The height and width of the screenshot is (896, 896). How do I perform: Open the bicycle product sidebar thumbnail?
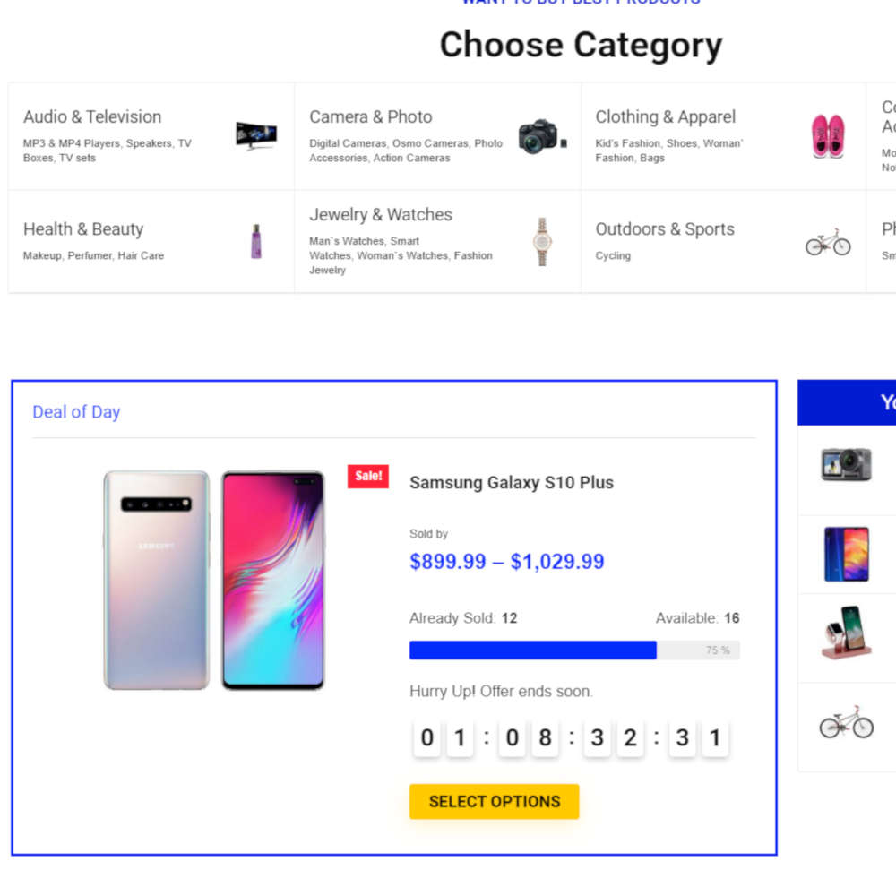coord(846,722)
